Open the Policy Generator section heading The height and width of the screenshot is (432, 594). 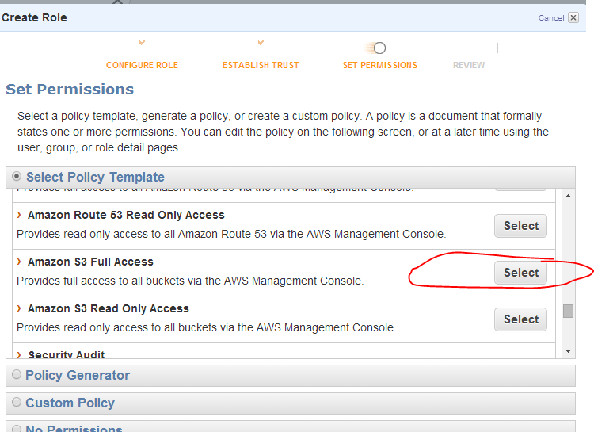(78, 375)
